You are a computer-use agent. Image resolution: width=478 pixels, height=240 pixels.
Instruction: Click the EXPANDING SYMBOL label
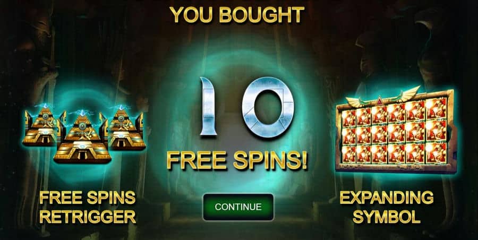pyautogui.click(x=387, y=208)
